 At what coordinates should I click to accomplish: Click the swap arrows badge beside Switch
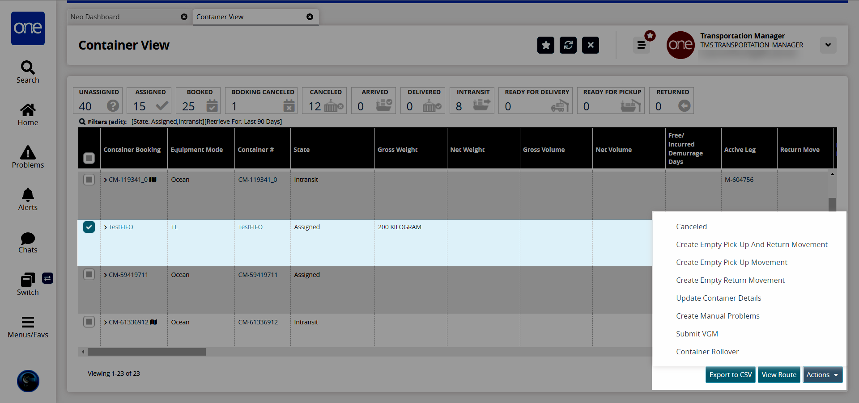click(x=48, y=278)
